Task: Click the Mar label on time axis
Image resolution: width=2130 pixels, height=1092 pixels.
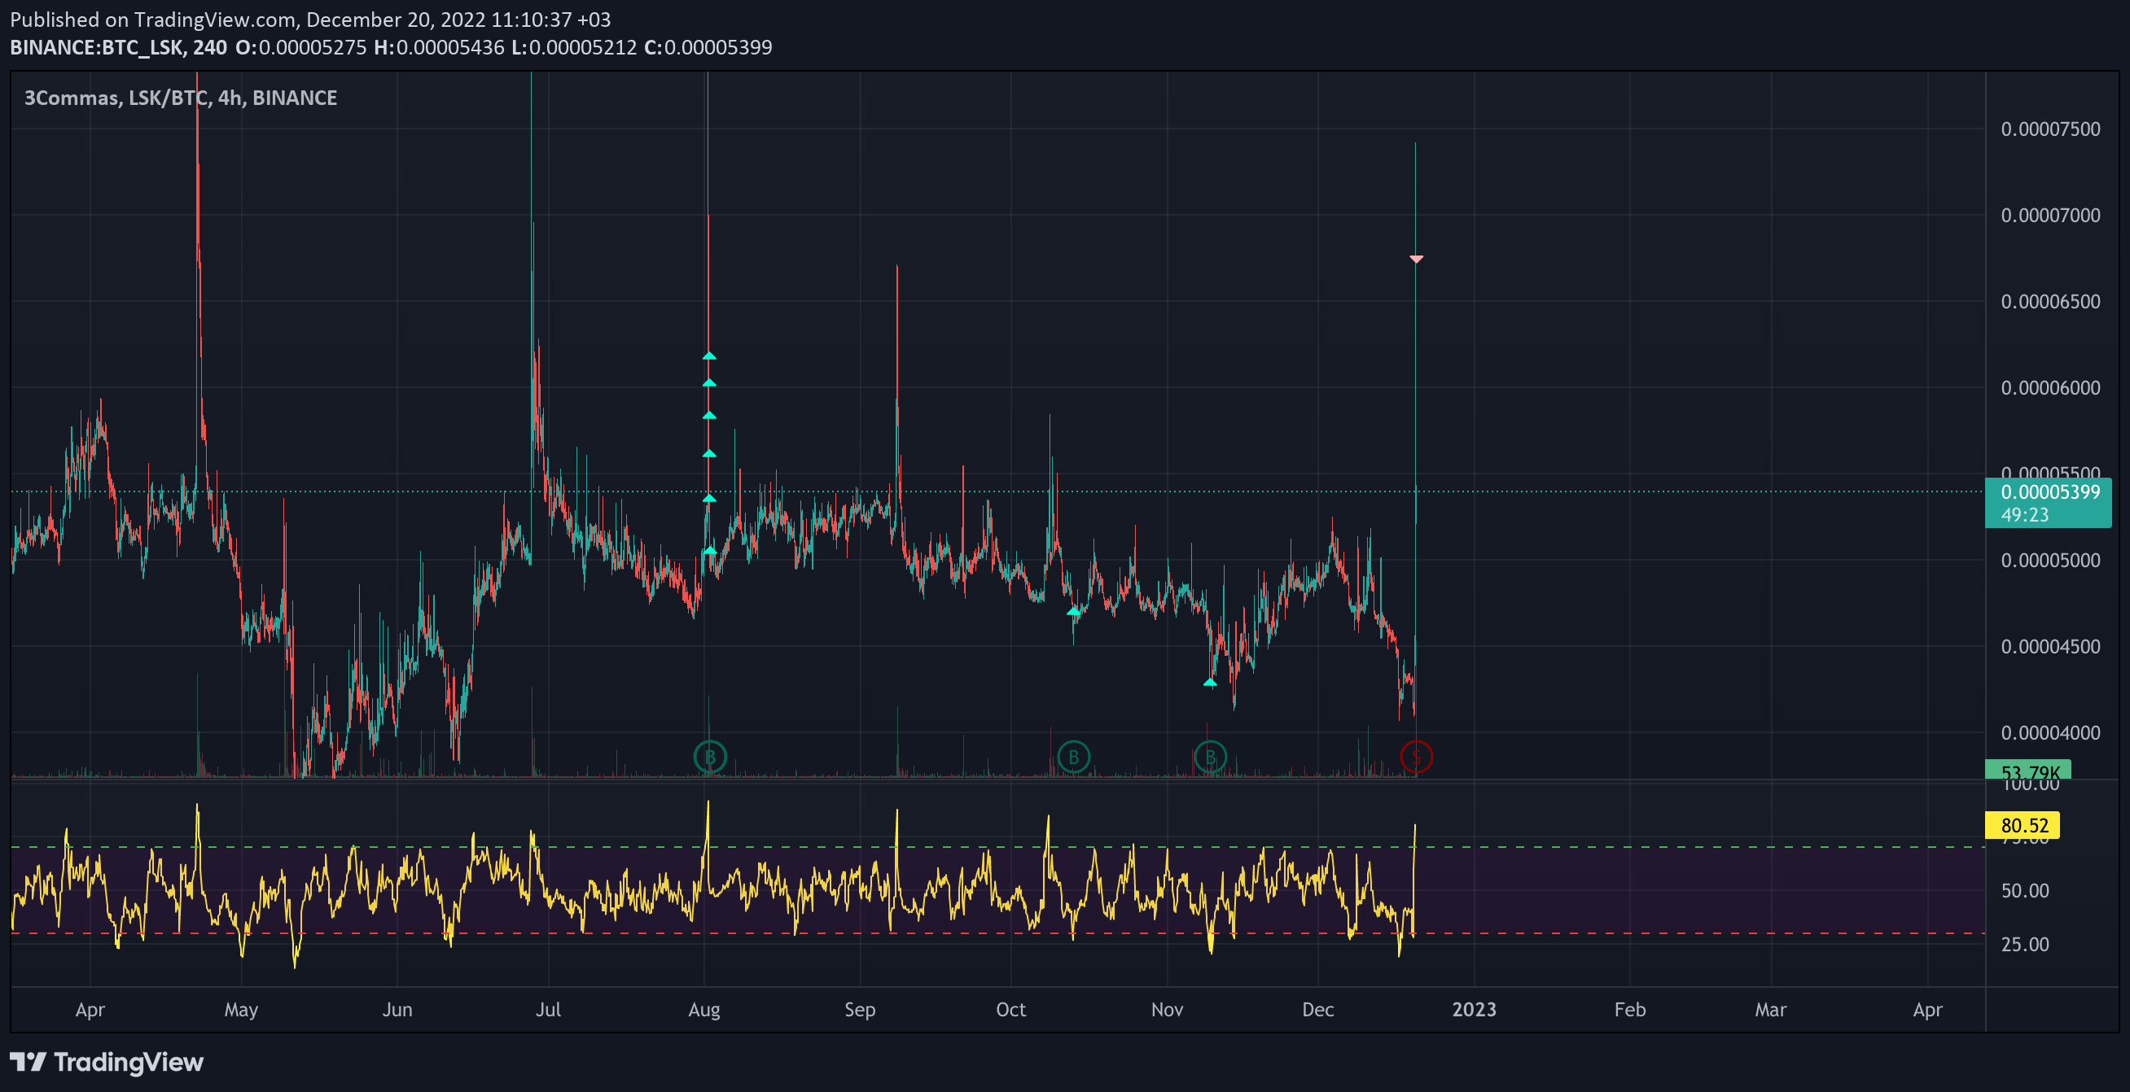Action: [1770, 1009]
